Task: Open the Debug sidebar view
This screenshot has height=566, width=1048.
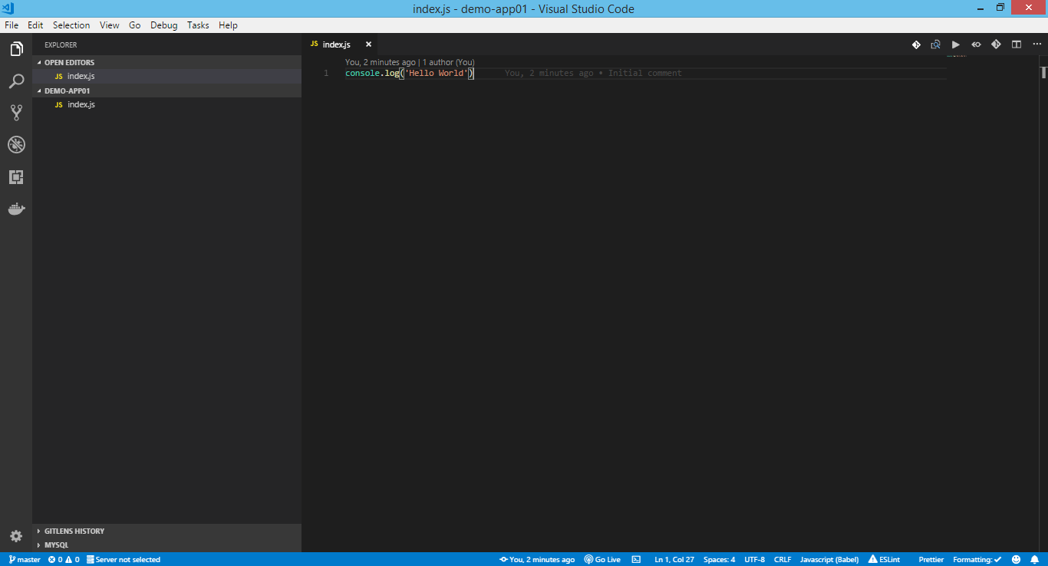Action: [17, 144]
